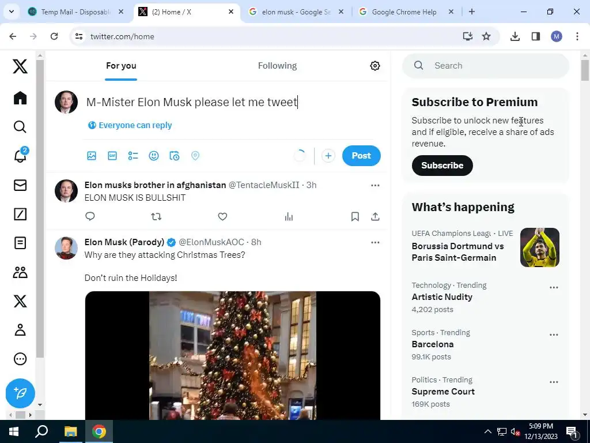Viewport: 590px width, 443px height.
Task: Switch to For you tab
Action: click(121, 66)
